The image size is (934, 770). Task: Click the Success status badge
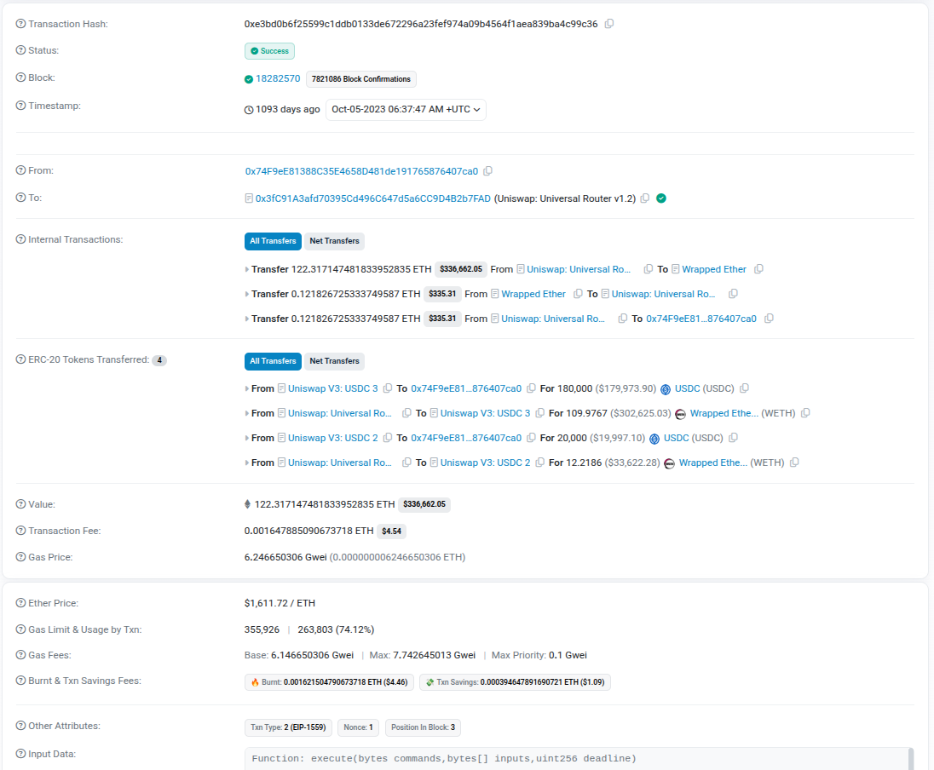point(269,51)
